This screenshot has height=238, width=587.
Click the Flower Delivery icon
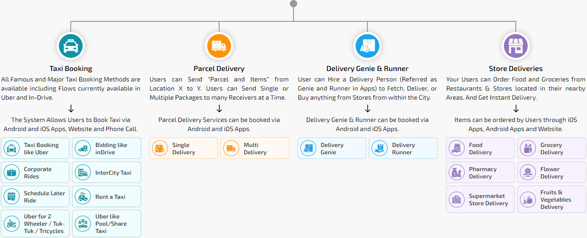[528, 172]
